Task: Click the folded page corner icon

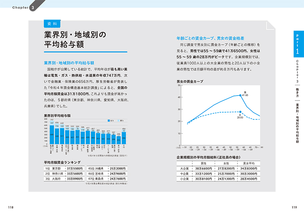Action: pyautogui.click(x=270, y=25)
